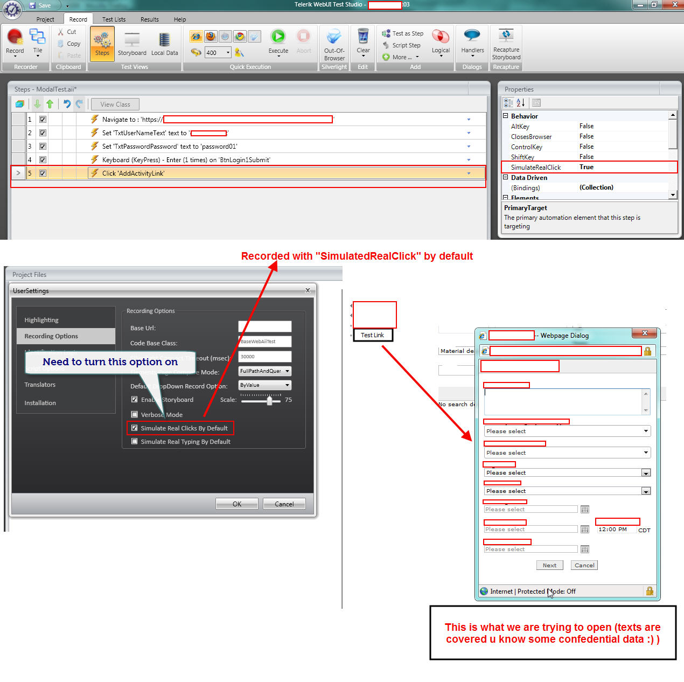Toggle checkbox of step 5 Click AddActivityLink
This screenshot has height=682, width=684.
coord(43,173)
